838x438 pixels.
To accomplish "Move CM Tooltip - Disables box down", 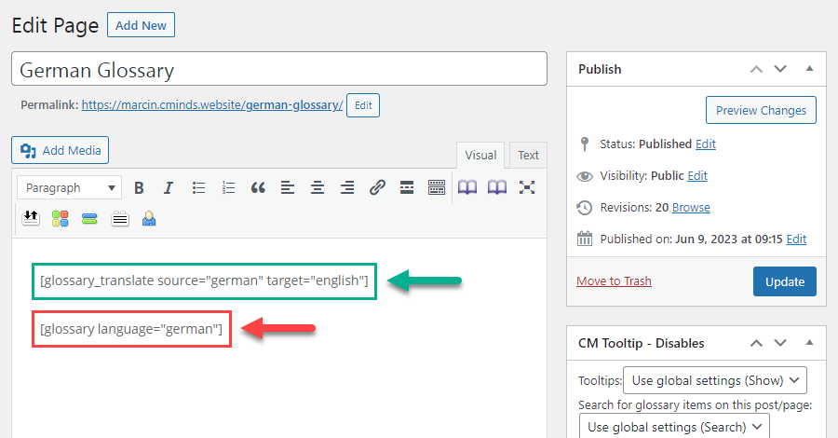I will click(780, 343).
